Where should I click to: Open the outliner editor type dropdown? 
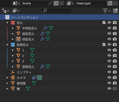(5, 11)
